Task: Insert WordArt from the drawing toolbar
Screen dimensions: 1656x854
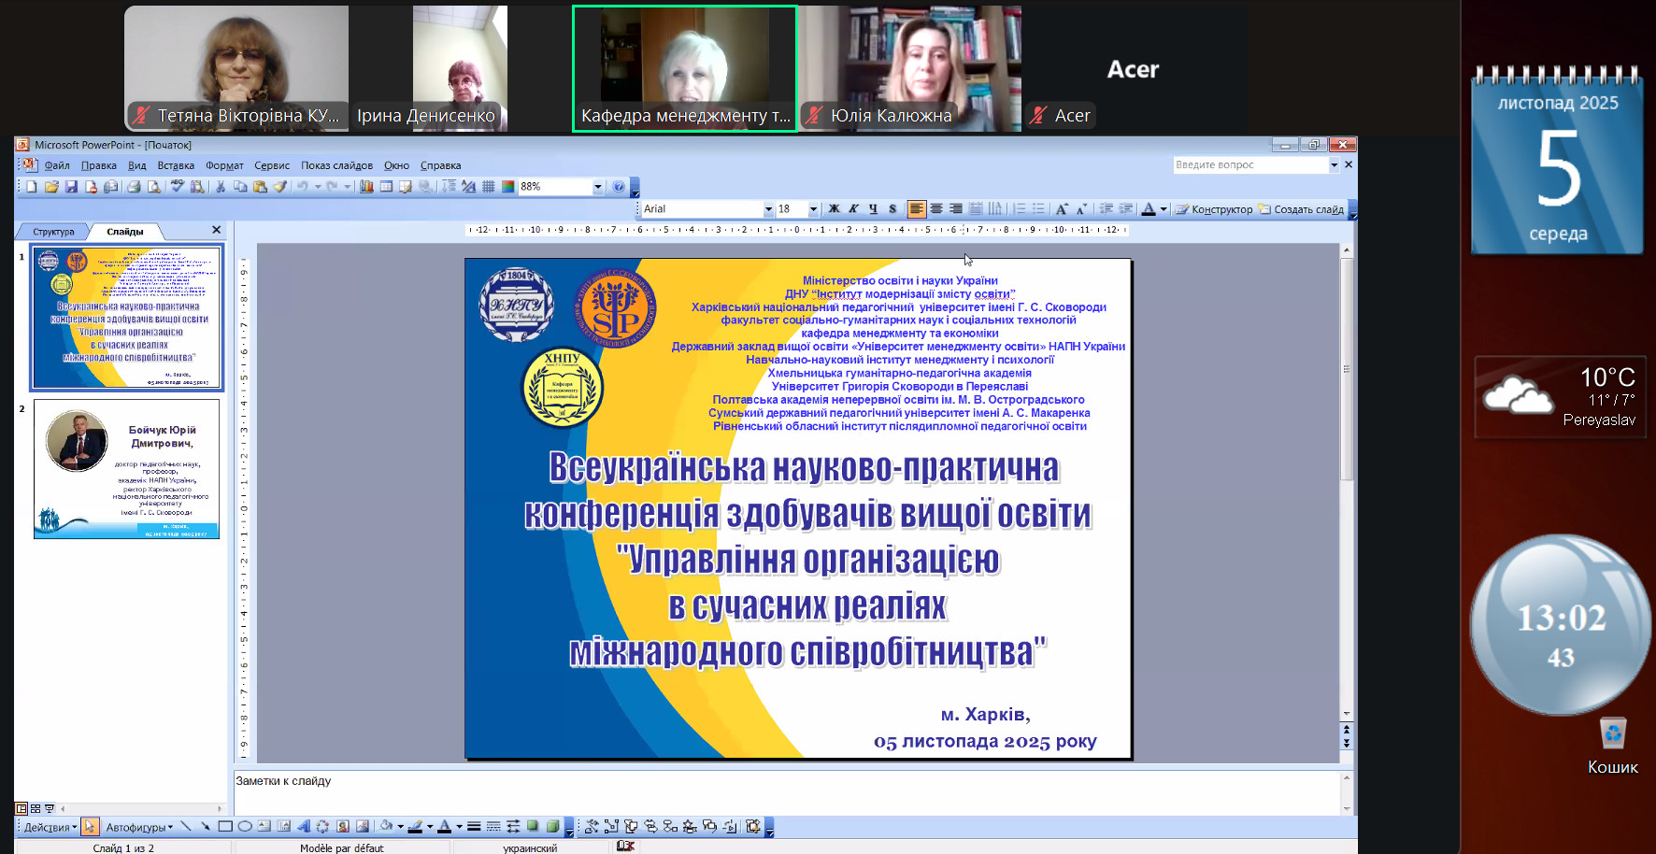Action: click(304, 827)
